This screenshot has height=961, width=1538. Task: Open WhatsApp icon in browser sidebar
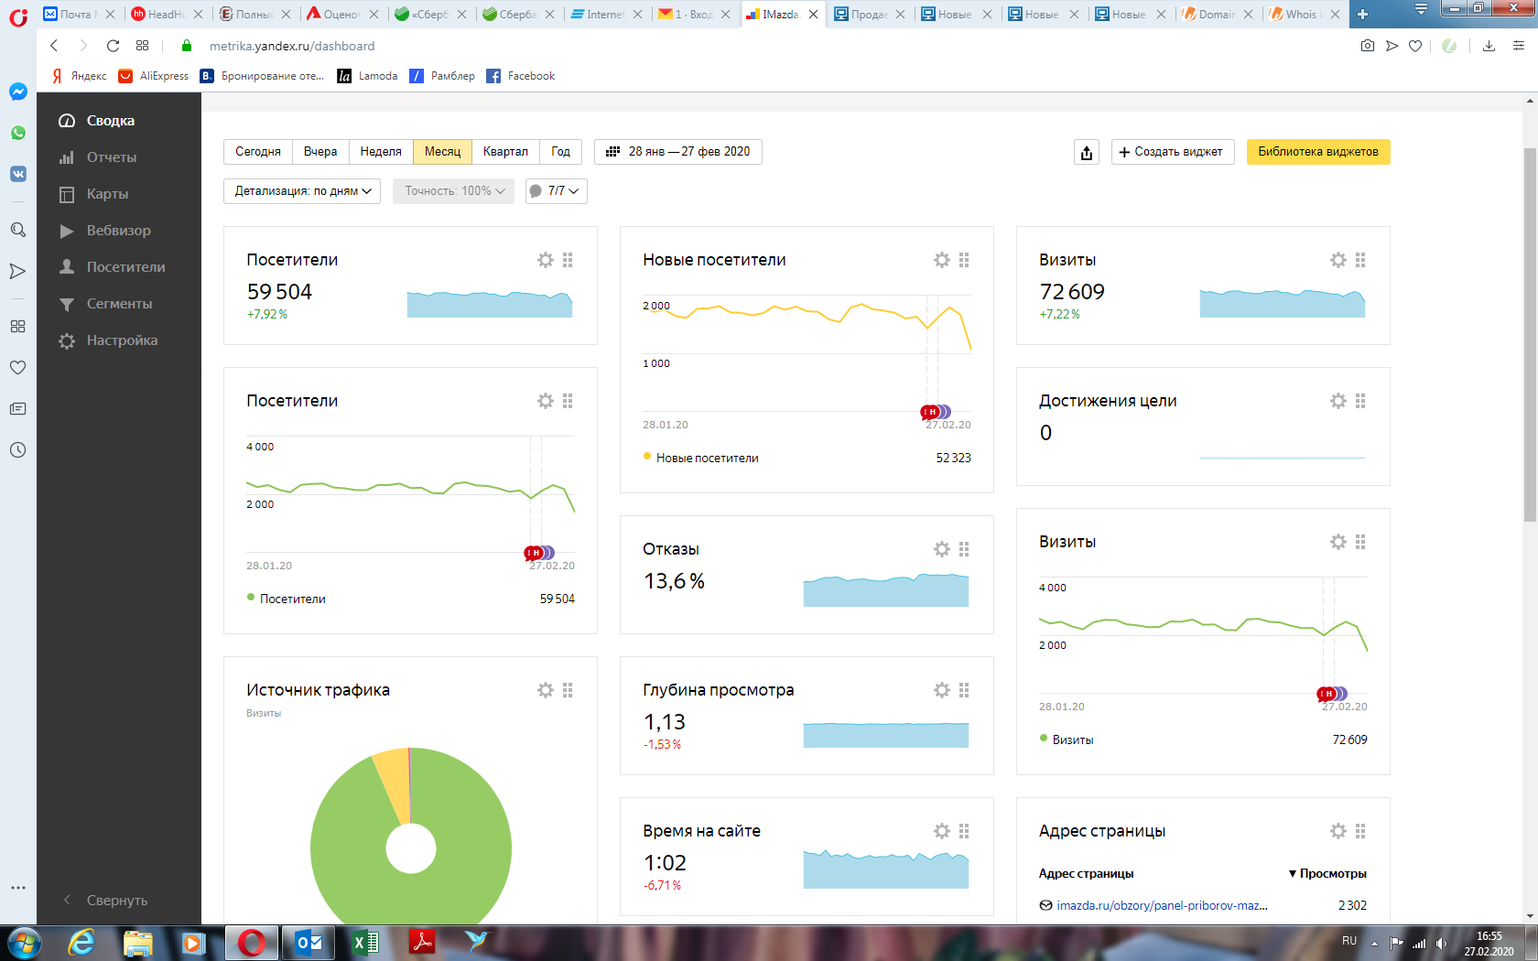click(18, 133)
